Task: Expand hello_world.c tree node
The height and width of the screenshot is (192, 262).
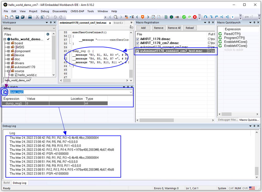Action: coord(12,75)
